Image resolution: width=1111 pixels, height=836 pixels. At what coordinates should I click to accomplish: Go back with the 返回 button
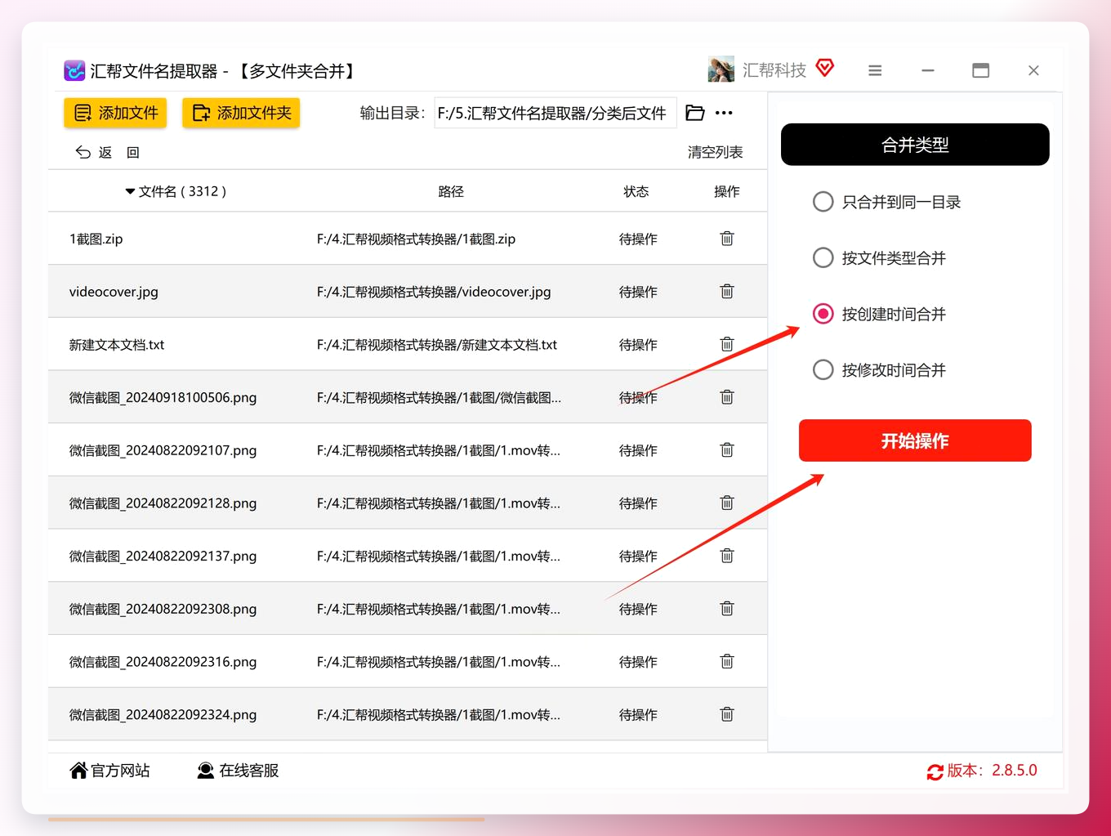107,152
